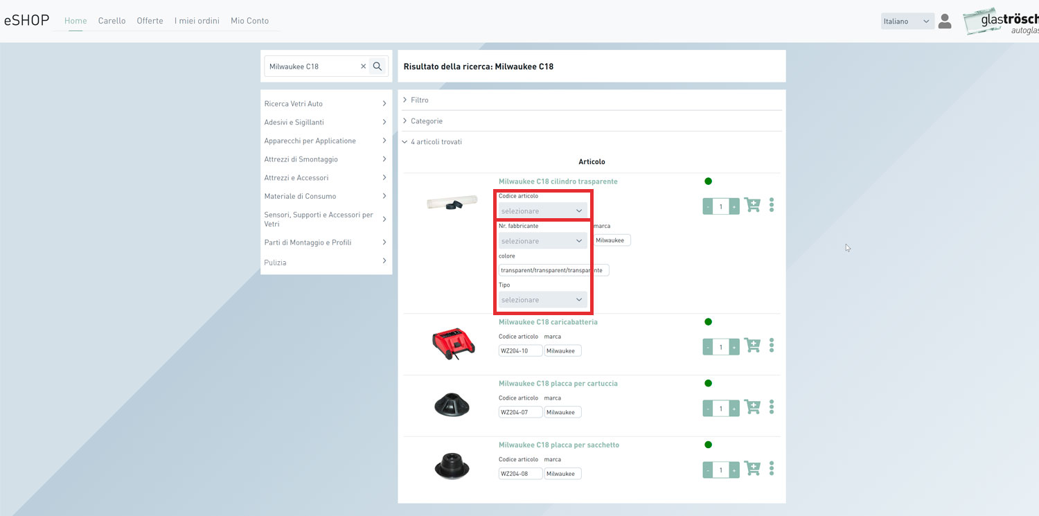Clear the Milwaukee C18 search text
The image size is (1039, 516).
pos(363,66)
